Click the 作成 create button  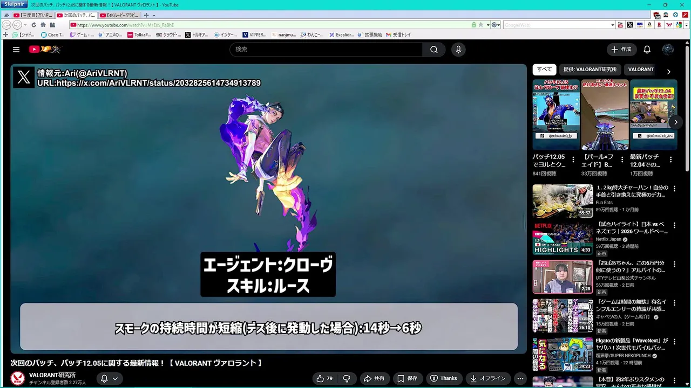click(621, 50)
